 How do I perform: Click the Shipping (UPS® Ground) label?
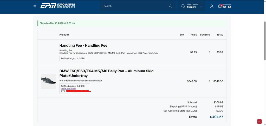pyautogui.click(x=183, y=107)
